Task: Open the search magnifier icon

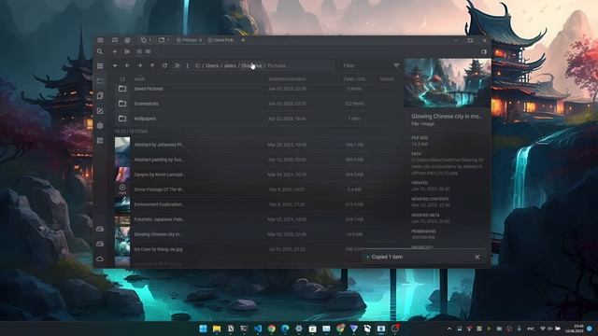Action: (x=100, y=51)
